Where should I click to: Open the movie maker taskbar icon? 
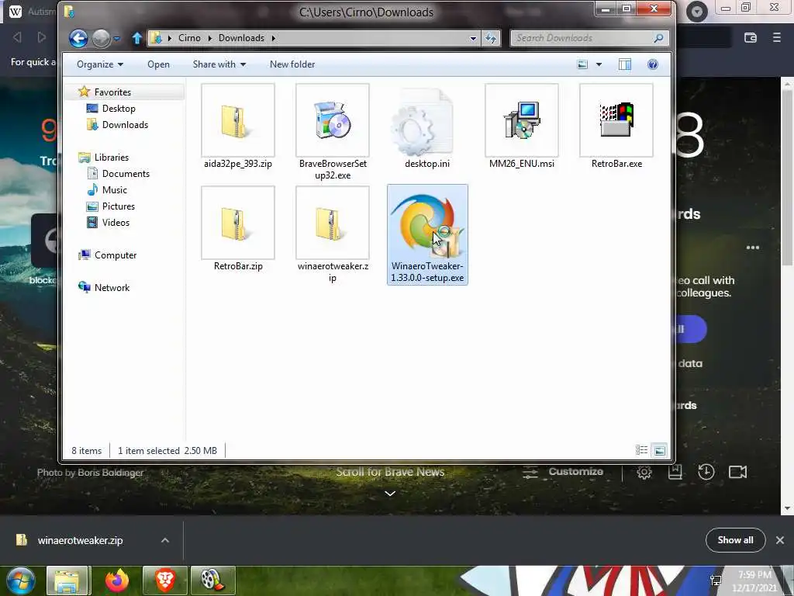click(x=213, y=580)
